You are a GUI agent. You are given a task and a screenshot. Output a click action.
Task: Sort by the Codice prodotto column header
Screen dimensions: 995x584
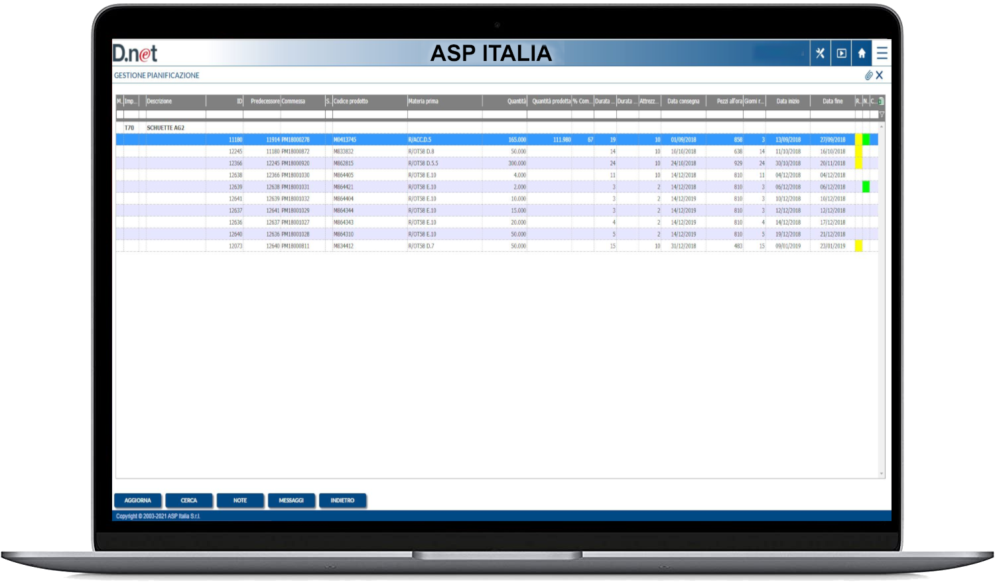(x=369, y=101)
